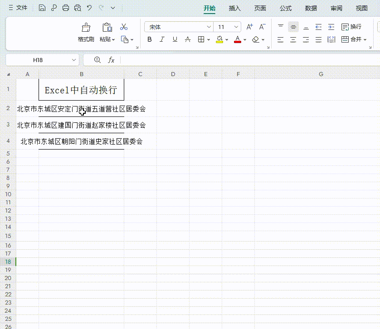Click the Save icon in quick toolbar

(x=42, y=8)
